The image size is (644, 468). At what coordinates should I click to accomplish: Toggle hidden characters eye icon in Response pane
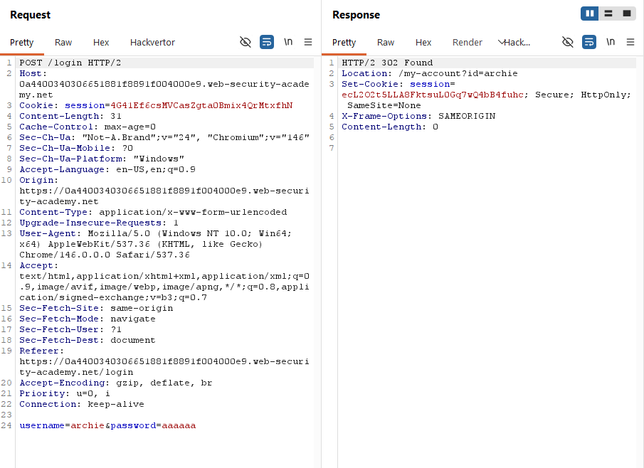(x=568, y=42)
